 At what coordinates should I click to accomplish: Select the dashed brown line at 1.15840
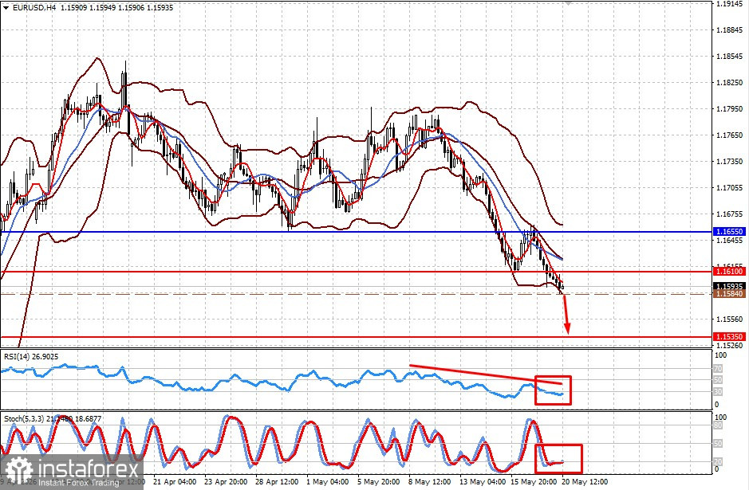coord(356,294)
